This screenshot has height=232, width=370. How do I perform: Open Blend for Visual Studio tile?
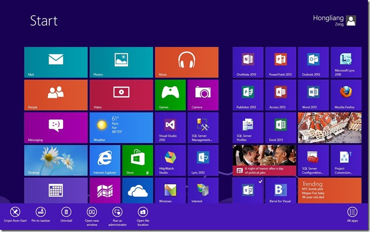[281, 190]
